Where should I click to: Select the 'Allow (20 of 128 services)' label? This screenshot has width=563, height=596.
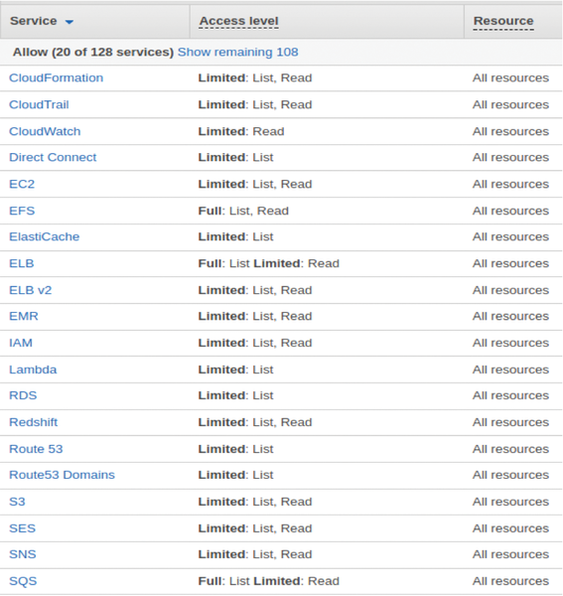[93, 52]
